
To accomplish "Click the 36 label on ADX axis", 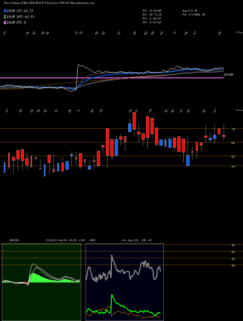I will [233, 245].
